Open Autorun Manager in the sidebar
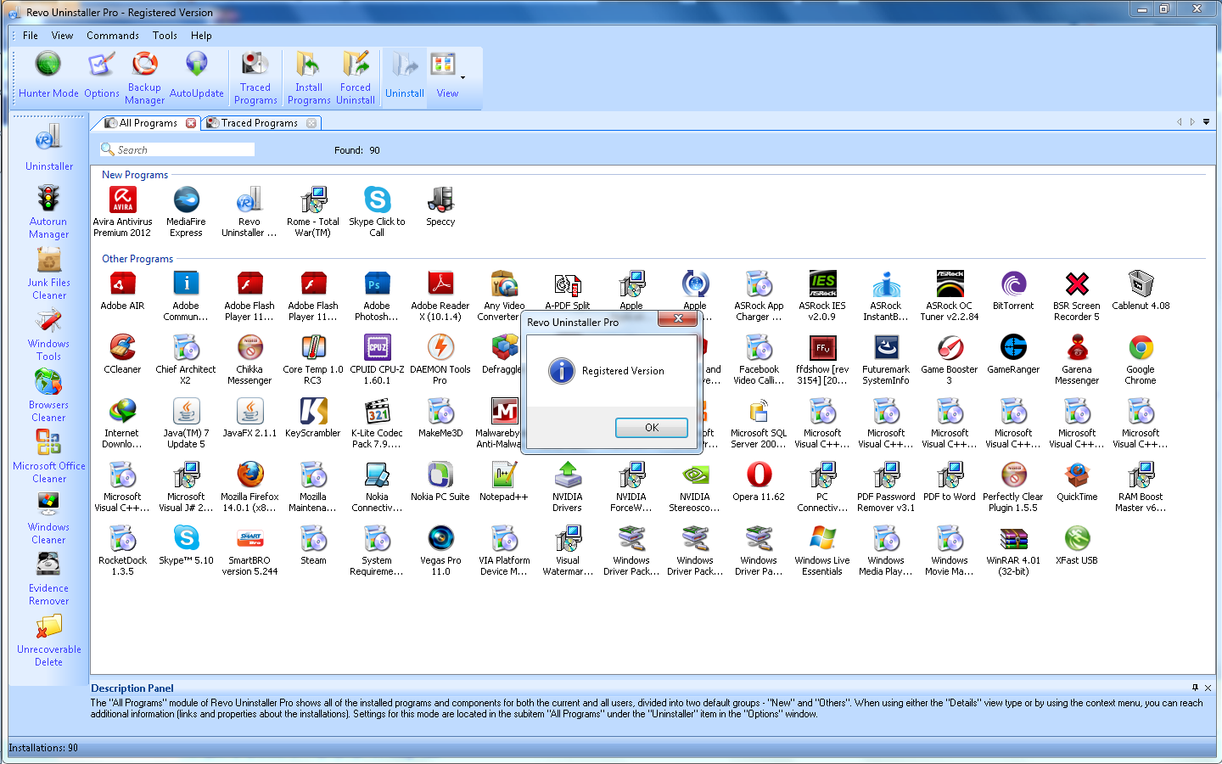Image resolution: width=1222 pixels, height=764 pixels. coord(49,212)
